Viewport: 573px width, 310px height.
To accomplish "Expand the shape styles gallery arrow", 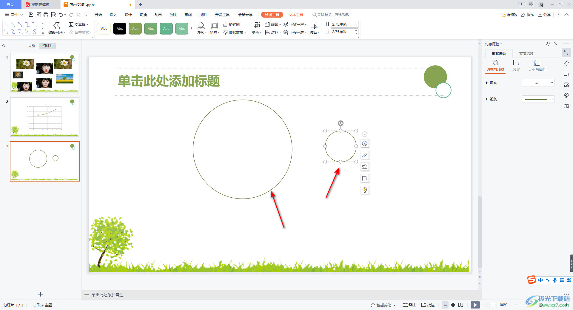I will (192, 29).
